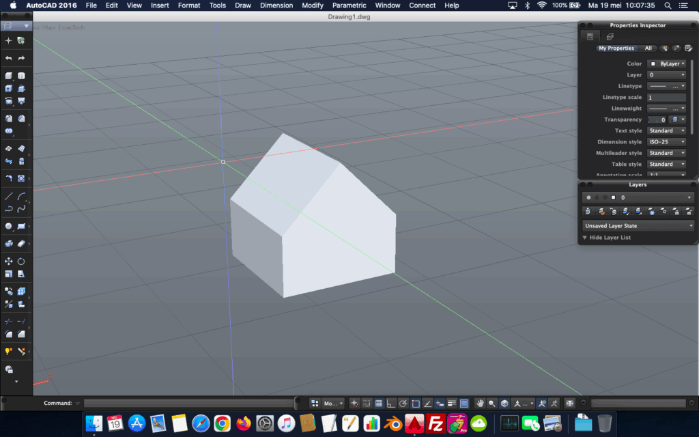Open the Parametric menu
699x437 pixels.
tap(349, 5)
